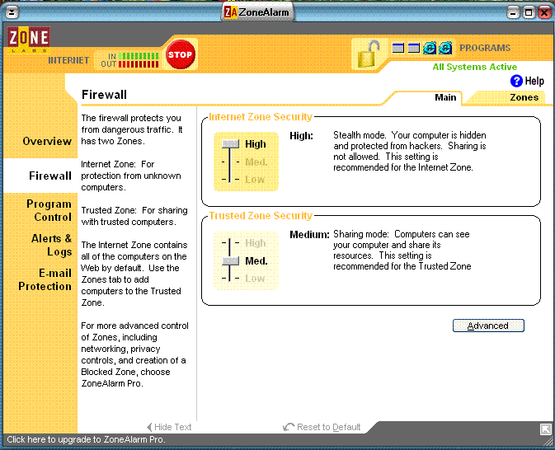Click the INTERNET label

[x=68, y=60]
